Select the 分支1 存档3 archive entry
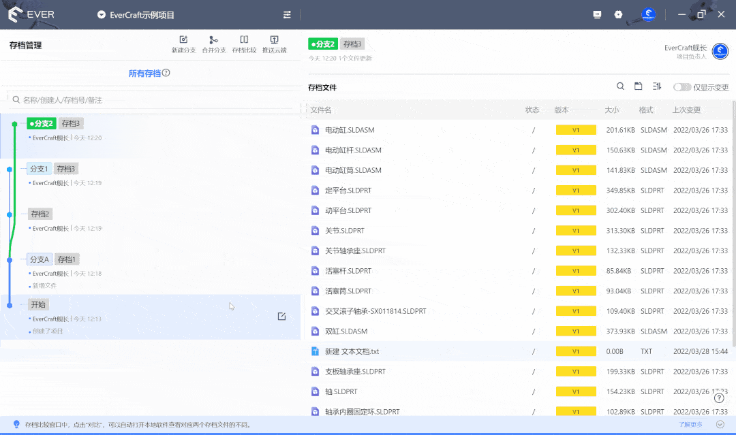 (x=150, y=180)
